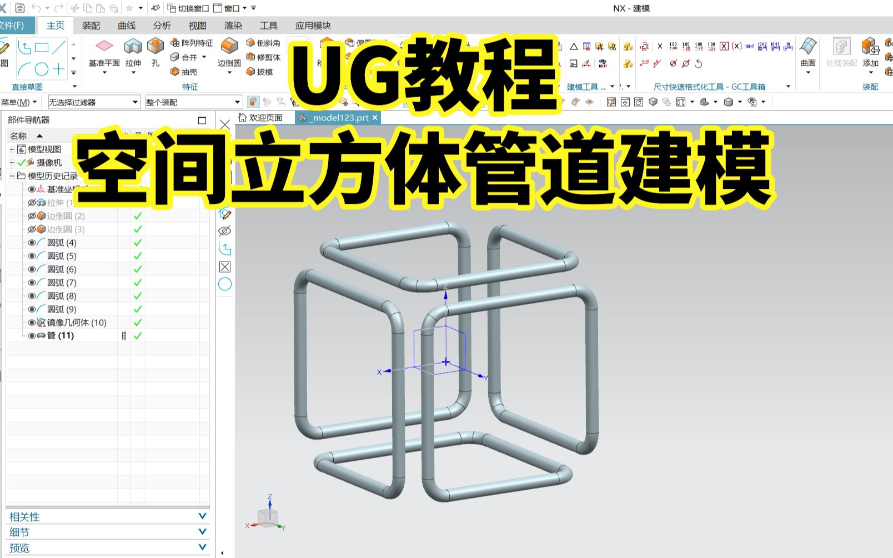Collapse the 模型历史记录 tree node

(12, 176)
